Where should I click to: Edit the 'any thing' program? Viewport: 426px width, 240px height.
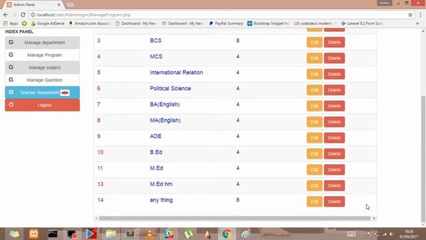click(x=314, y=201)
